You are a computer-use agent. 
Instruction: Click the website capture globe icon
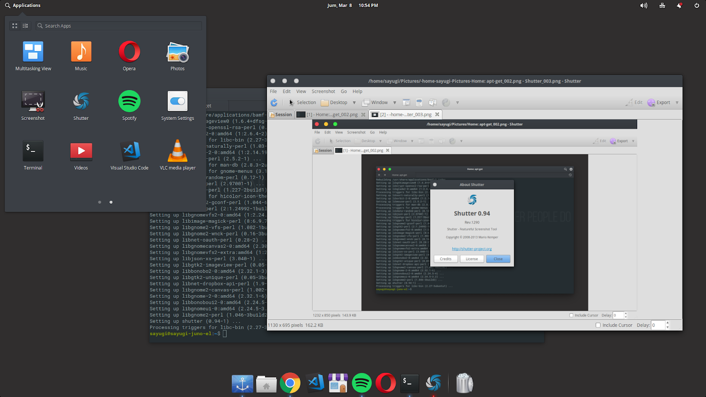tap(446, 102)
